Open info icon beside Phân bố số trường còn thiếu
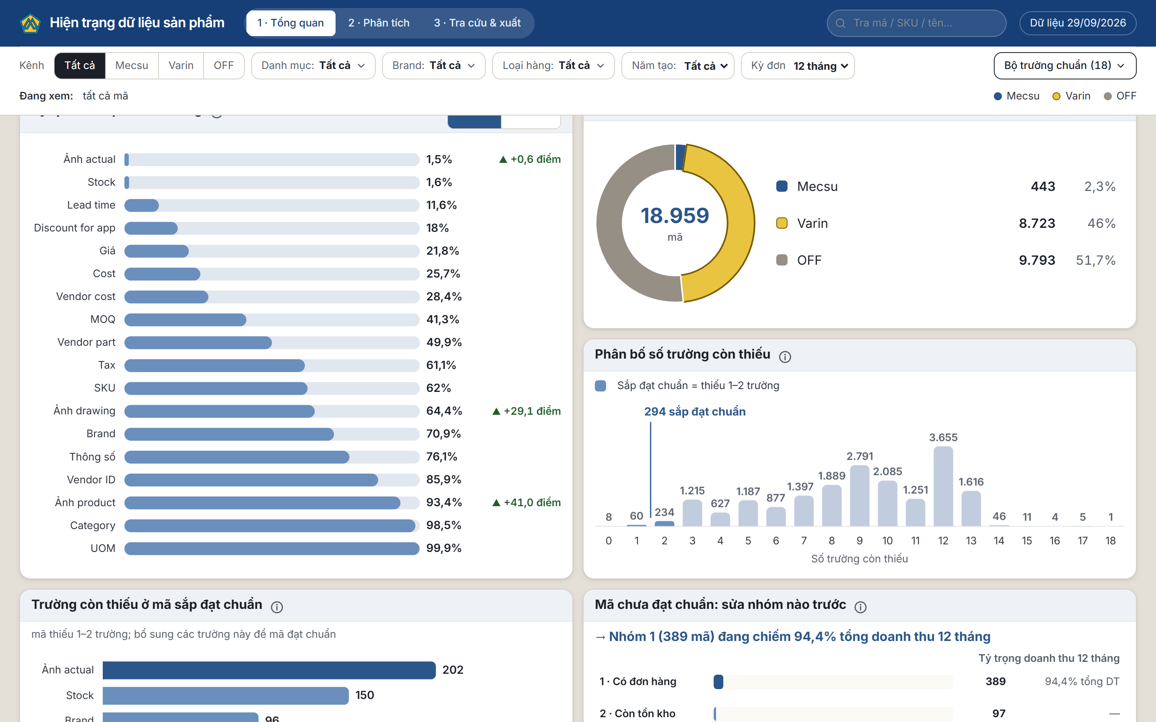This screenshot has width=1156, height=722. coord(785,356)
